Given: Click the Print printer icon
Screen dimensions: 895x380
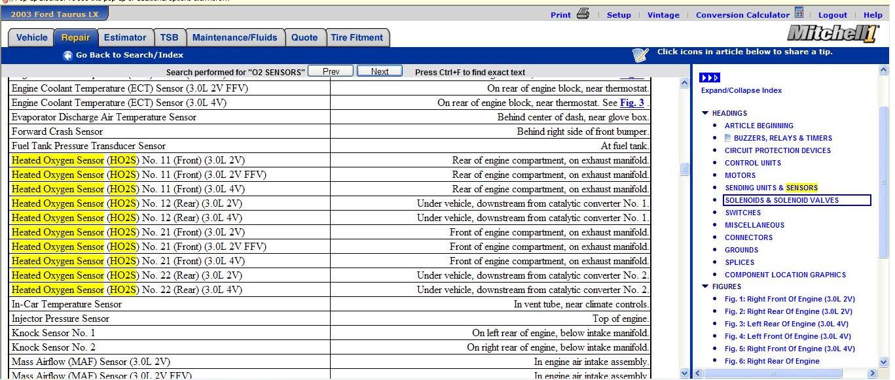Looking at the screenshot, I should point(583,14).
